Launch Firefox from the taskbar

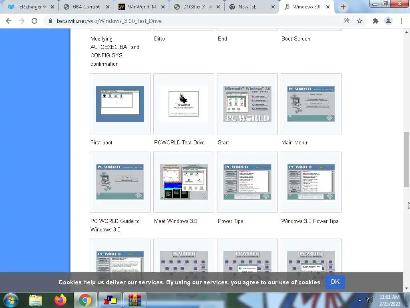60,300
